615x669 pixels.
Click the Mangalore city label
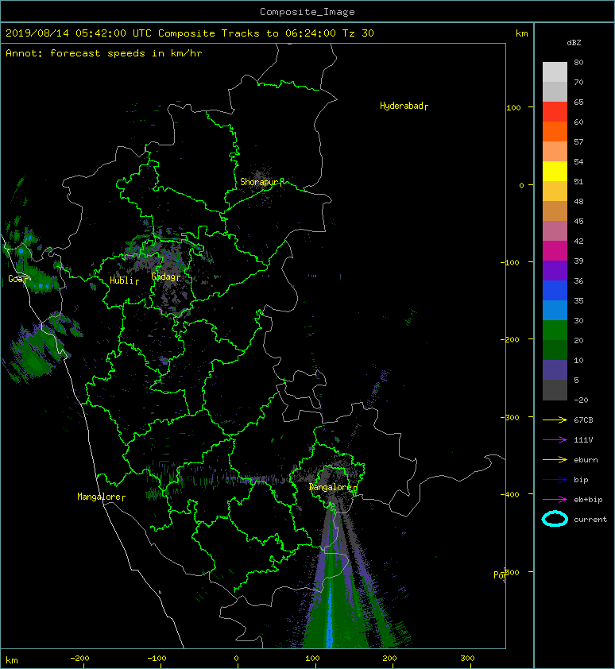click(x=101, y=497)
